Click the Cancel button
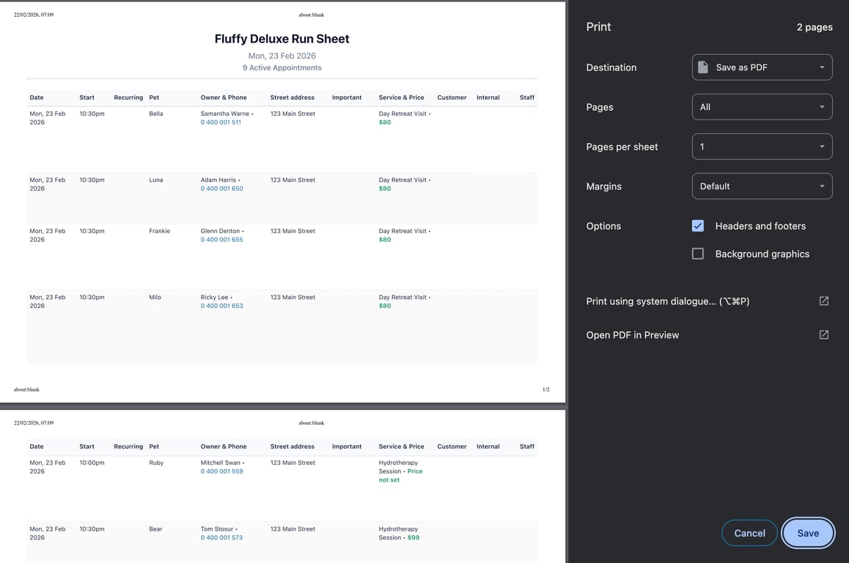This screenshot has height=563, width=849. 749,533
